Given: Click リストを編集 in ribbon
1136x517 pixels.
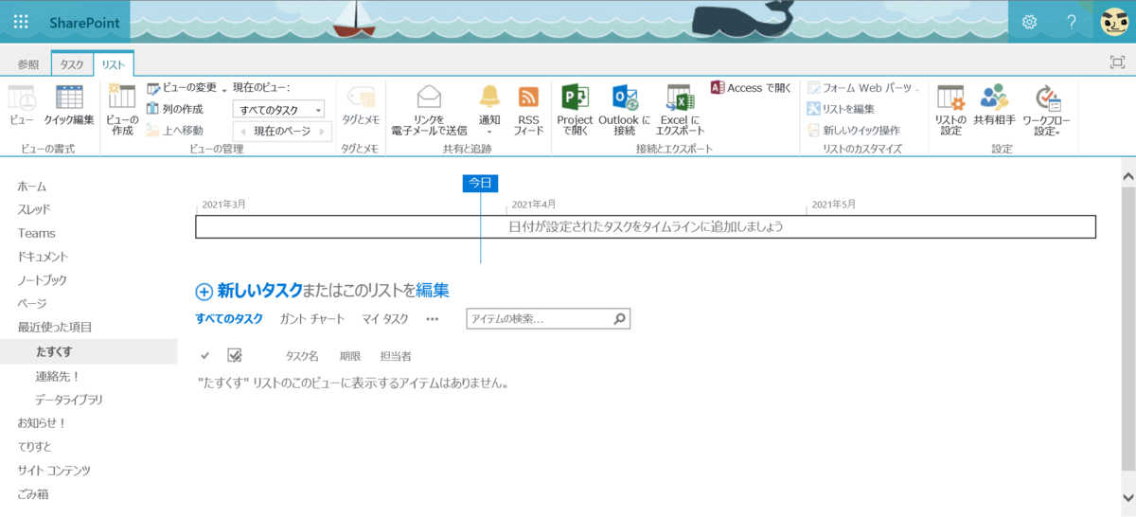Looking at the screenshot, I should point(841,109).
